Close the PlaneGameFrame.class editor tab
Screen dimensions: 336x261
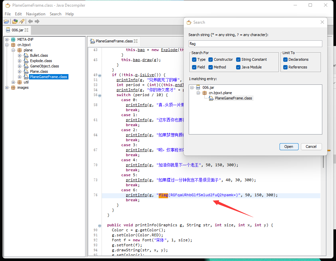pos(136,41)
